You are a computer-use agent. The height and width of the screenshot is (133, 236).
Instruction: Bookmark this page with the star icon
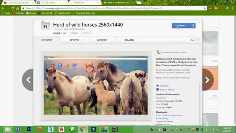pos(205,8)
